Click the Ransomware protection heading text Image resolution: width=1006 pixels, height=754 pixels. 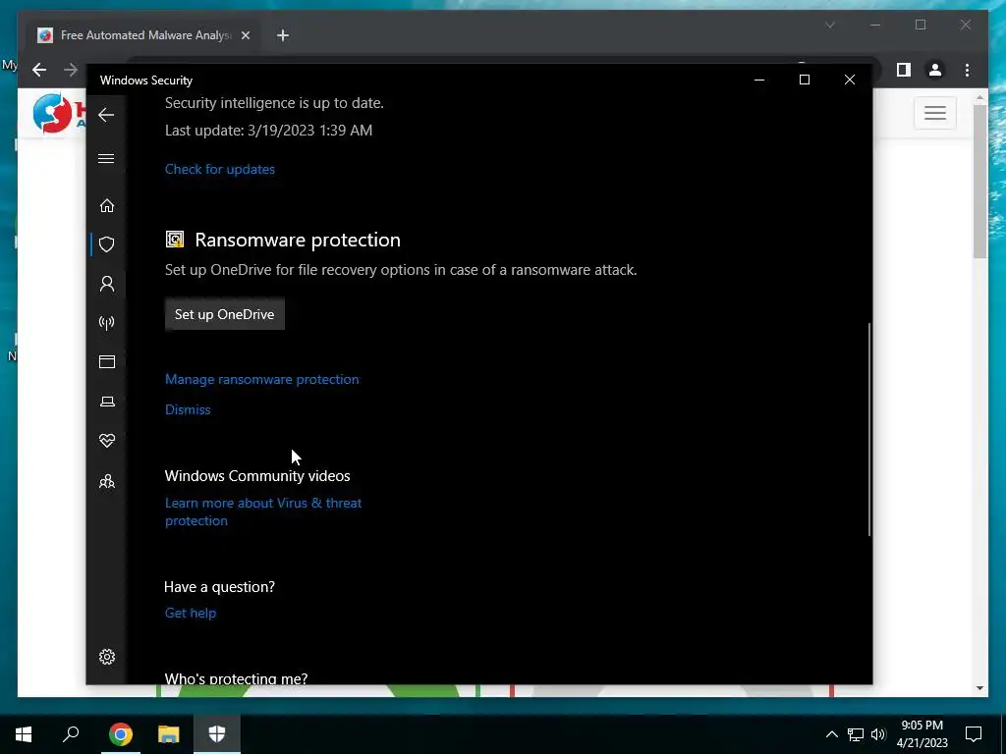coord(298,240)
